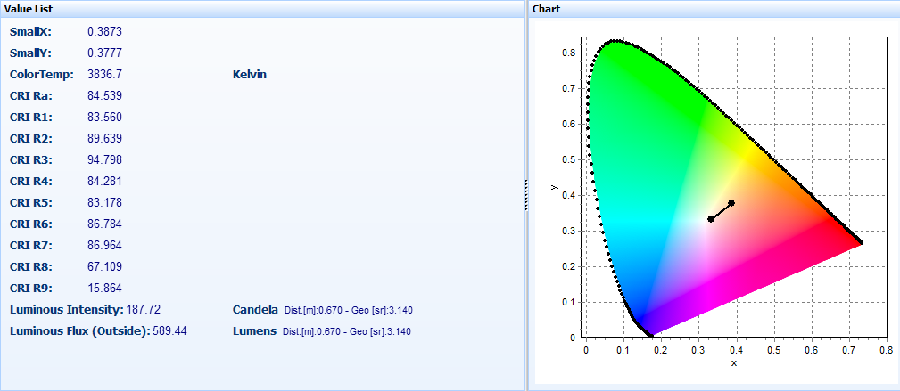Click the white reference point on the chart
The width and height of the screenshot is (900, 391).
click(711, 218)
